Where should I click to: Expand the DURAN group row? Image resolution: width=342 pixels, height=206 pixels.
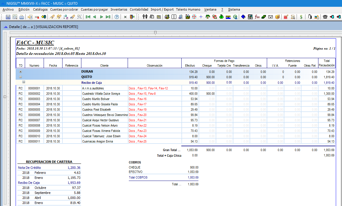click(21, 72)
